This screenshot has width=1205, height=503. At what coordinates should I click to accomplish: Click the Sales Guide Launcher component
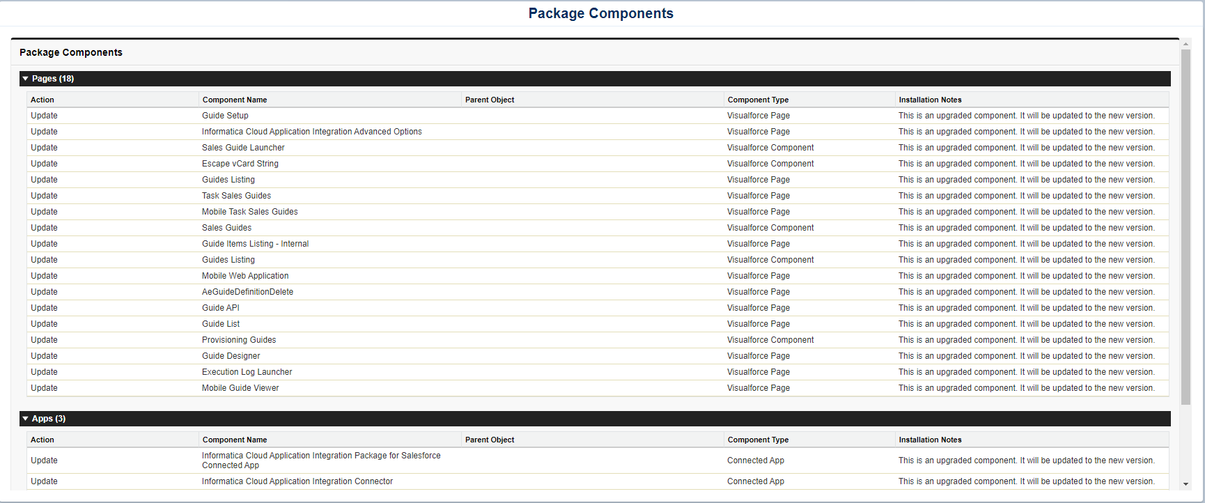243,148
